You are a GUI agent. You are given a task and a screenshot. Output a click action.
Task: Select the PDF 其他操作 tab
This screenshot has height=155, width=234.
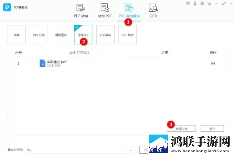[x=129, y=11]
